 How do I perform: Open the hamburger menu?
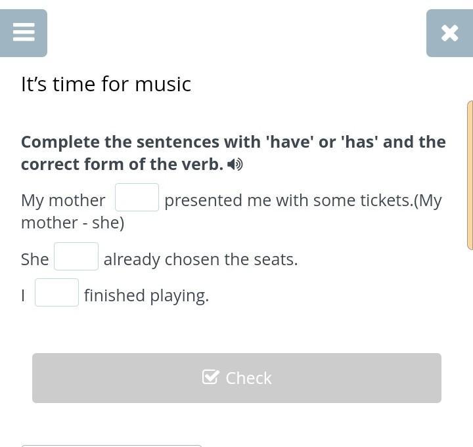click(x=24, y=33)
